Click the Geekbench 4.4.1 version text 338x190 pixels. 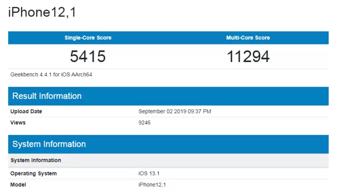tap(30, 74)
